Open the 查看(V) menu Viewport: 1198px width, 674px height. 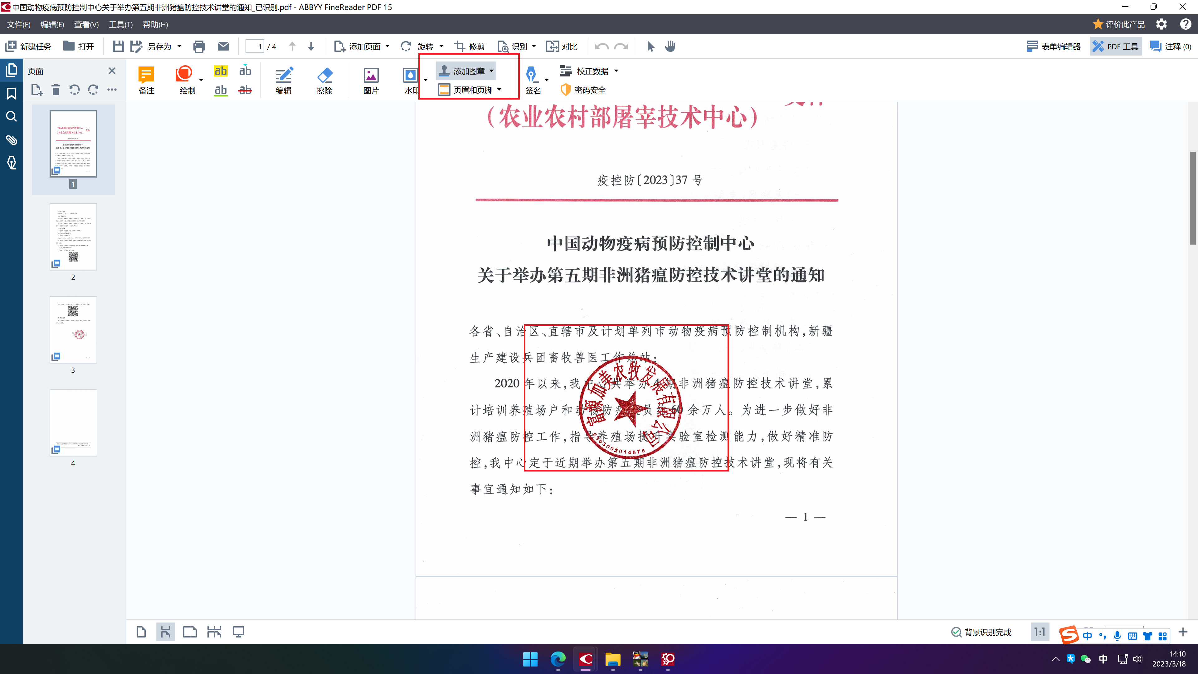point(86,25)
